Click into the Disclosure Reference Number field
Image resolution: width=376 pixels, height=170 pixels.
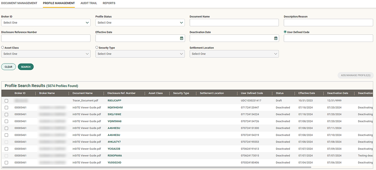tap(46, 38)
